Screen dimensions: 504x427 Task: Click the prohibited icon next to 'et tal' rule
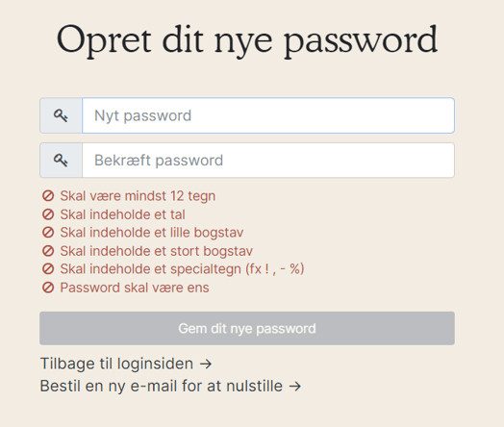click(48, 214)
